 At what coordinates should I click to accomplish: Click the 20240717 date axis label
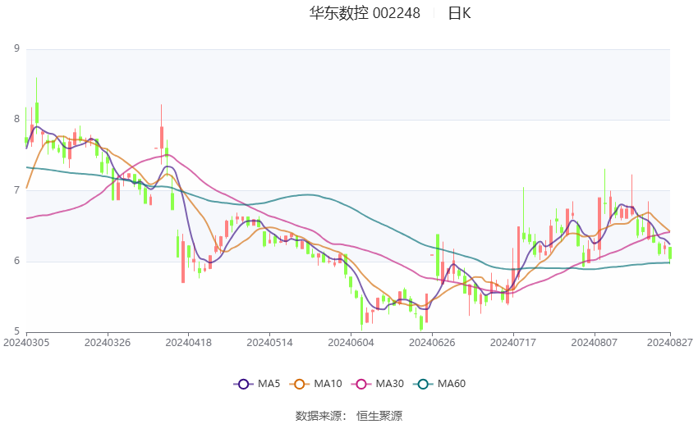pyautogui.click(x=512, y=343)
